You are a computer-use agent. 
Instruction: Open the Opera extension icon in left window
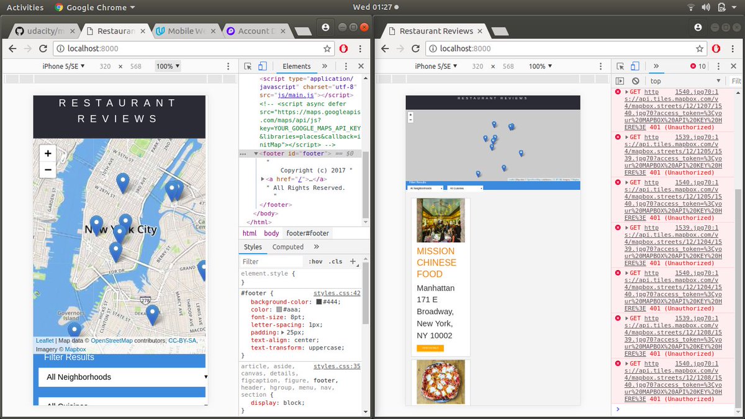coord(344,48)
